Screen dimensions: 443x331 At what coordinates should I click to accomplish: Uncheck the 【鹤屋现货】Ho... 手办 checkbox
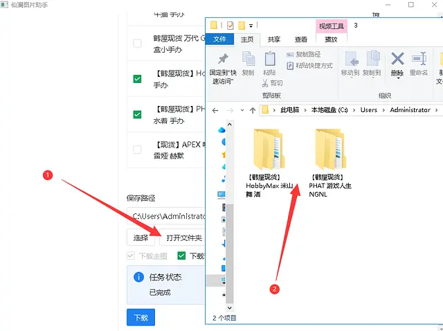click(x=137, y=79)
